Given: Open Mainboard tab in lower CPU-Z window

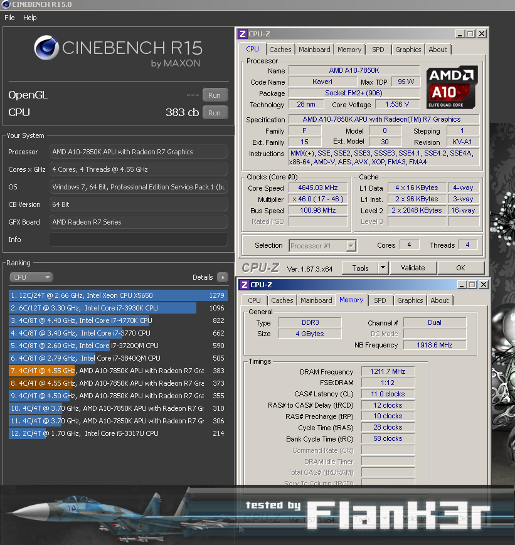Looking at the screenshot, I should (x=316, y=300).
